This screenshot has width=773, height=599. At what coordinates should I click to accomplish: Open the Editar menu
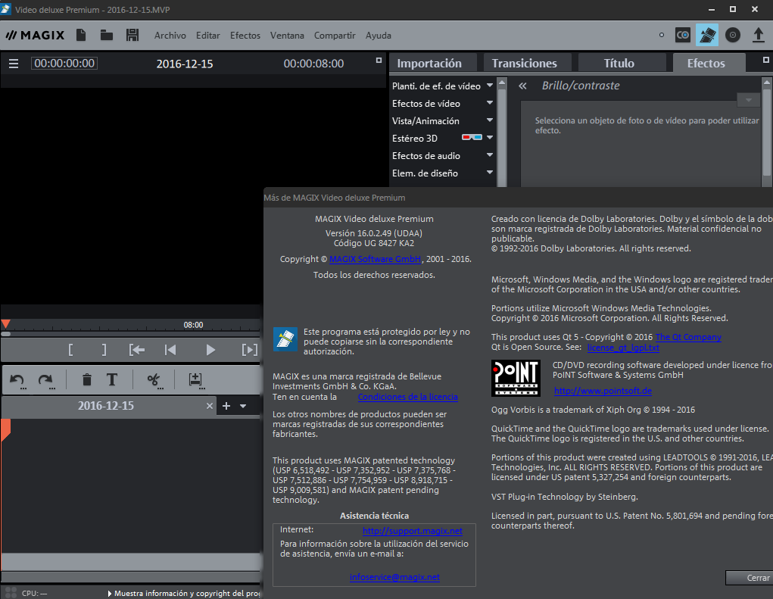(208, 36)
